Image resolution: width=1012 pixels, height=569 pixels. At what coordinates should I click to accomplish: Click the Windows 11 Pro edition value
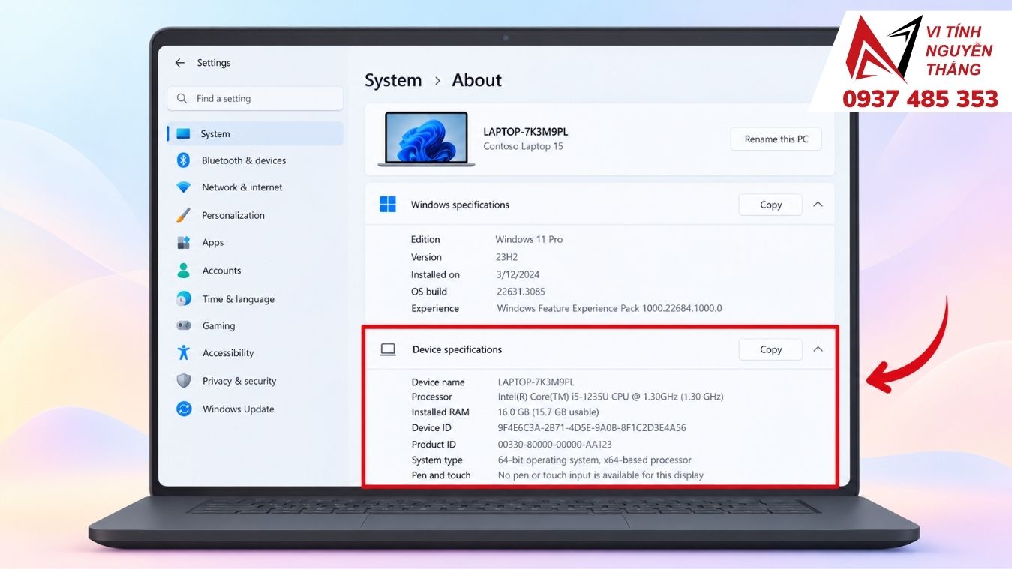[529, 240]
